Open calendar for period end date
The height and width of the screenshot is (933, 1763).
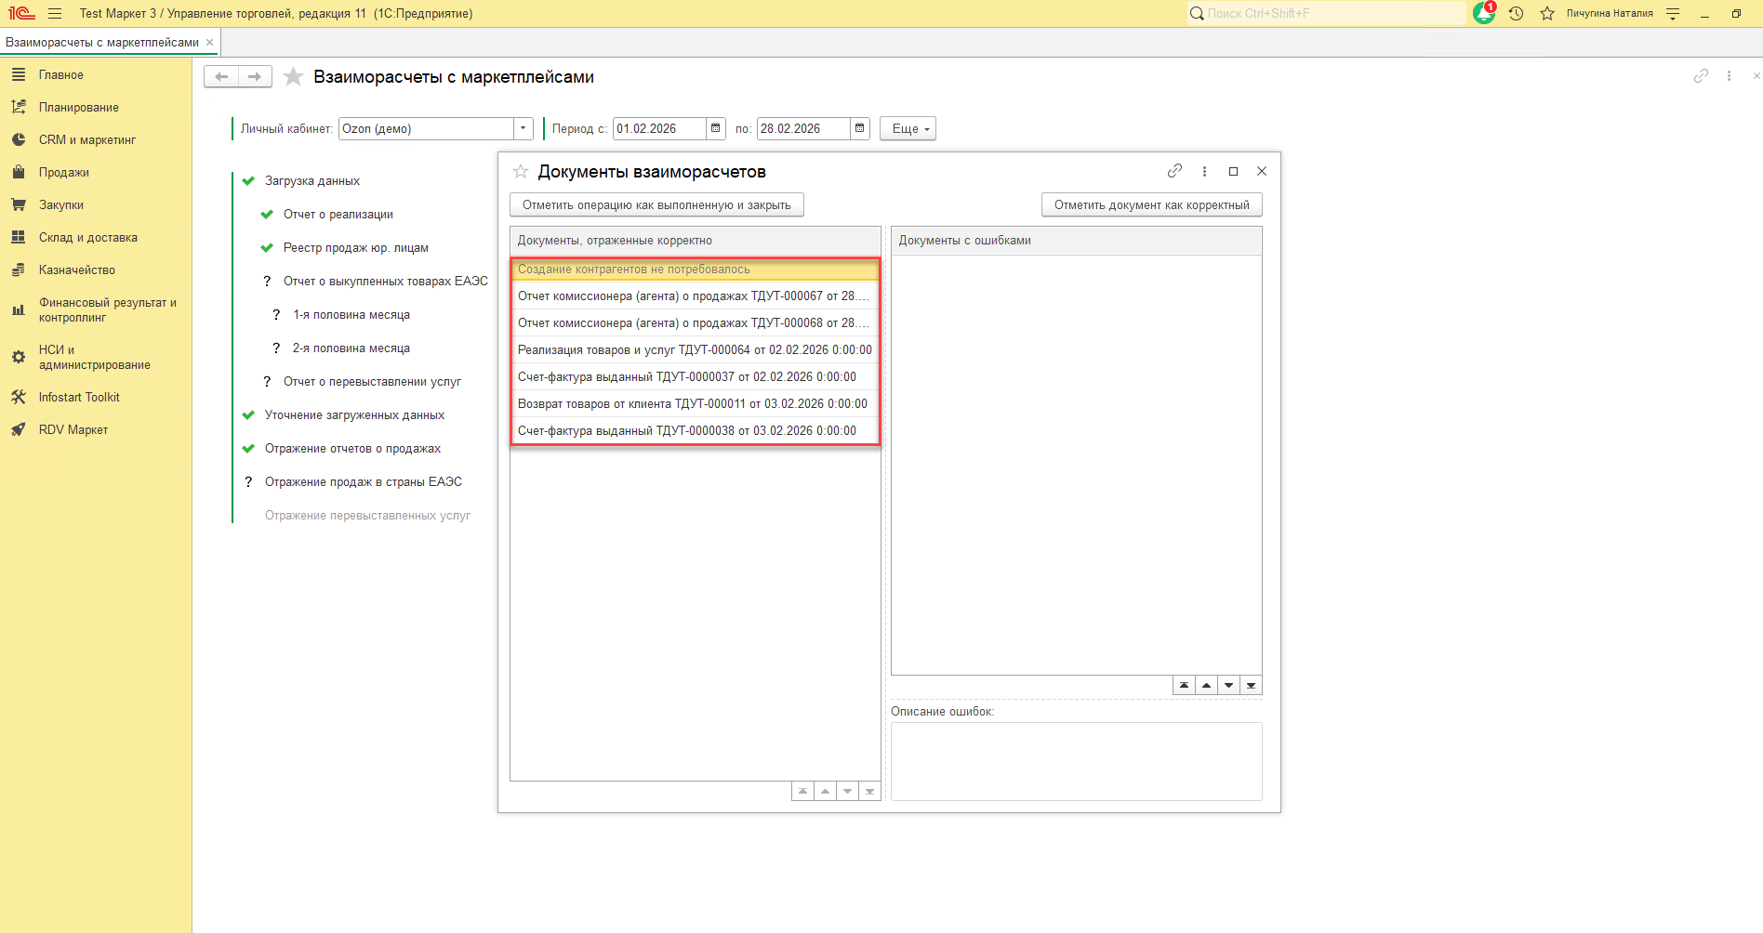click(x=860, y=128)
